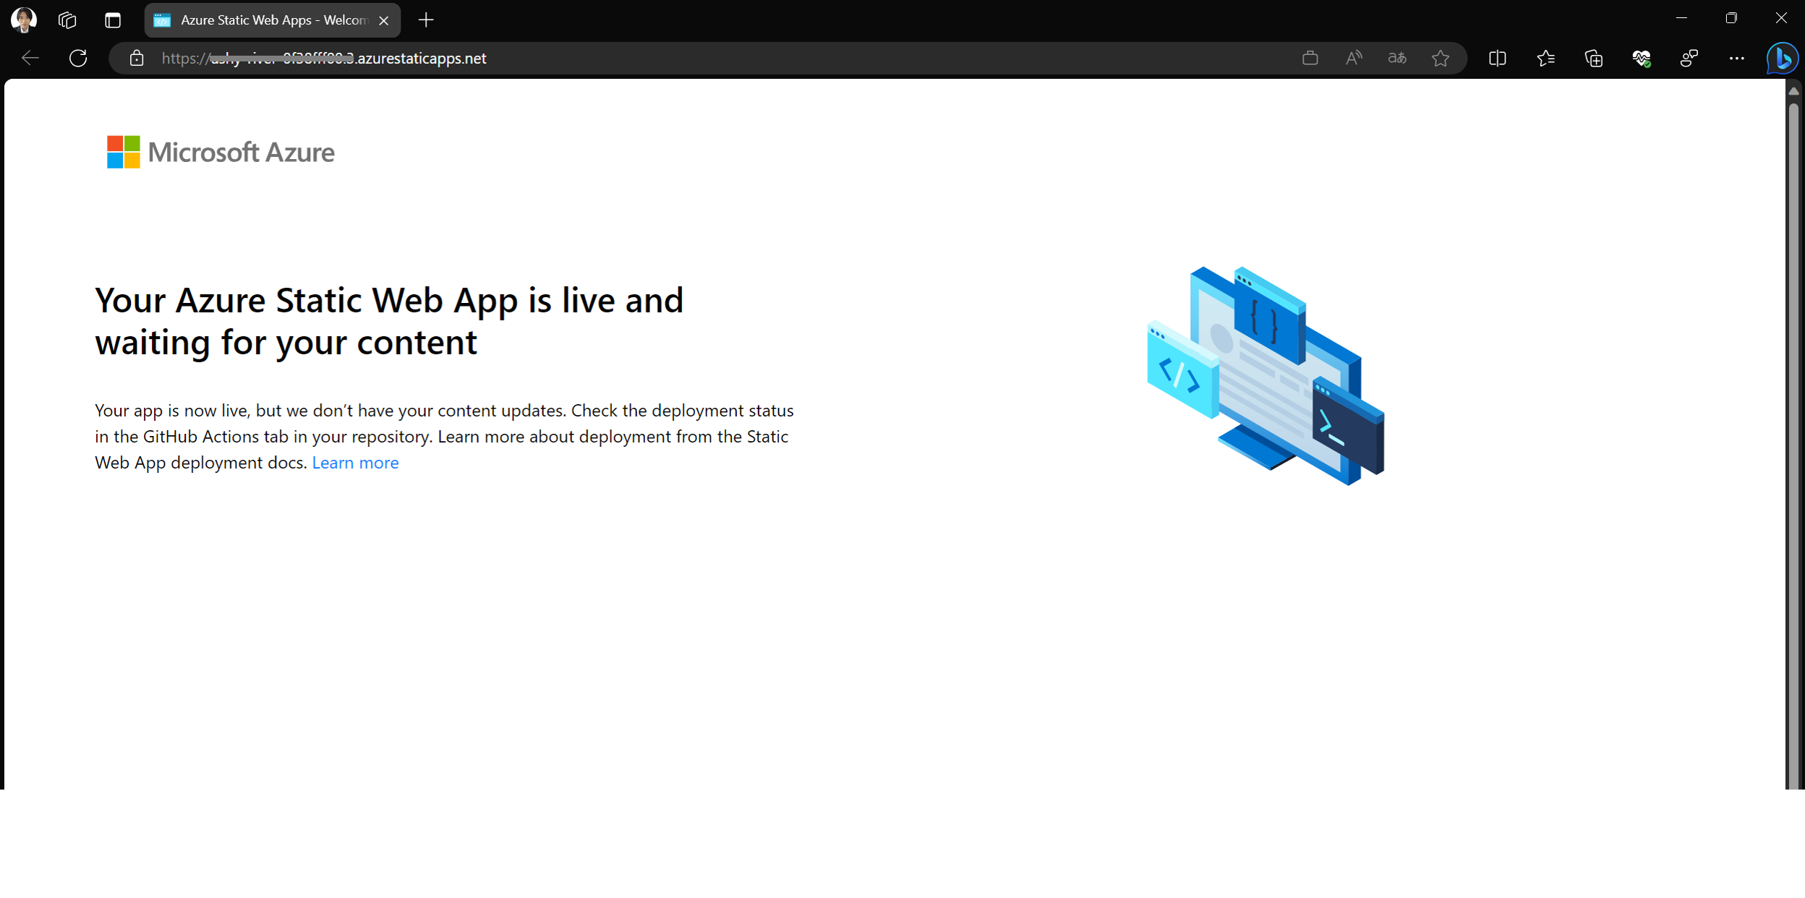The width and height of the screenshot is (1805, 898).
Task: Click the translate page icon
Action: pos(1397,58)
